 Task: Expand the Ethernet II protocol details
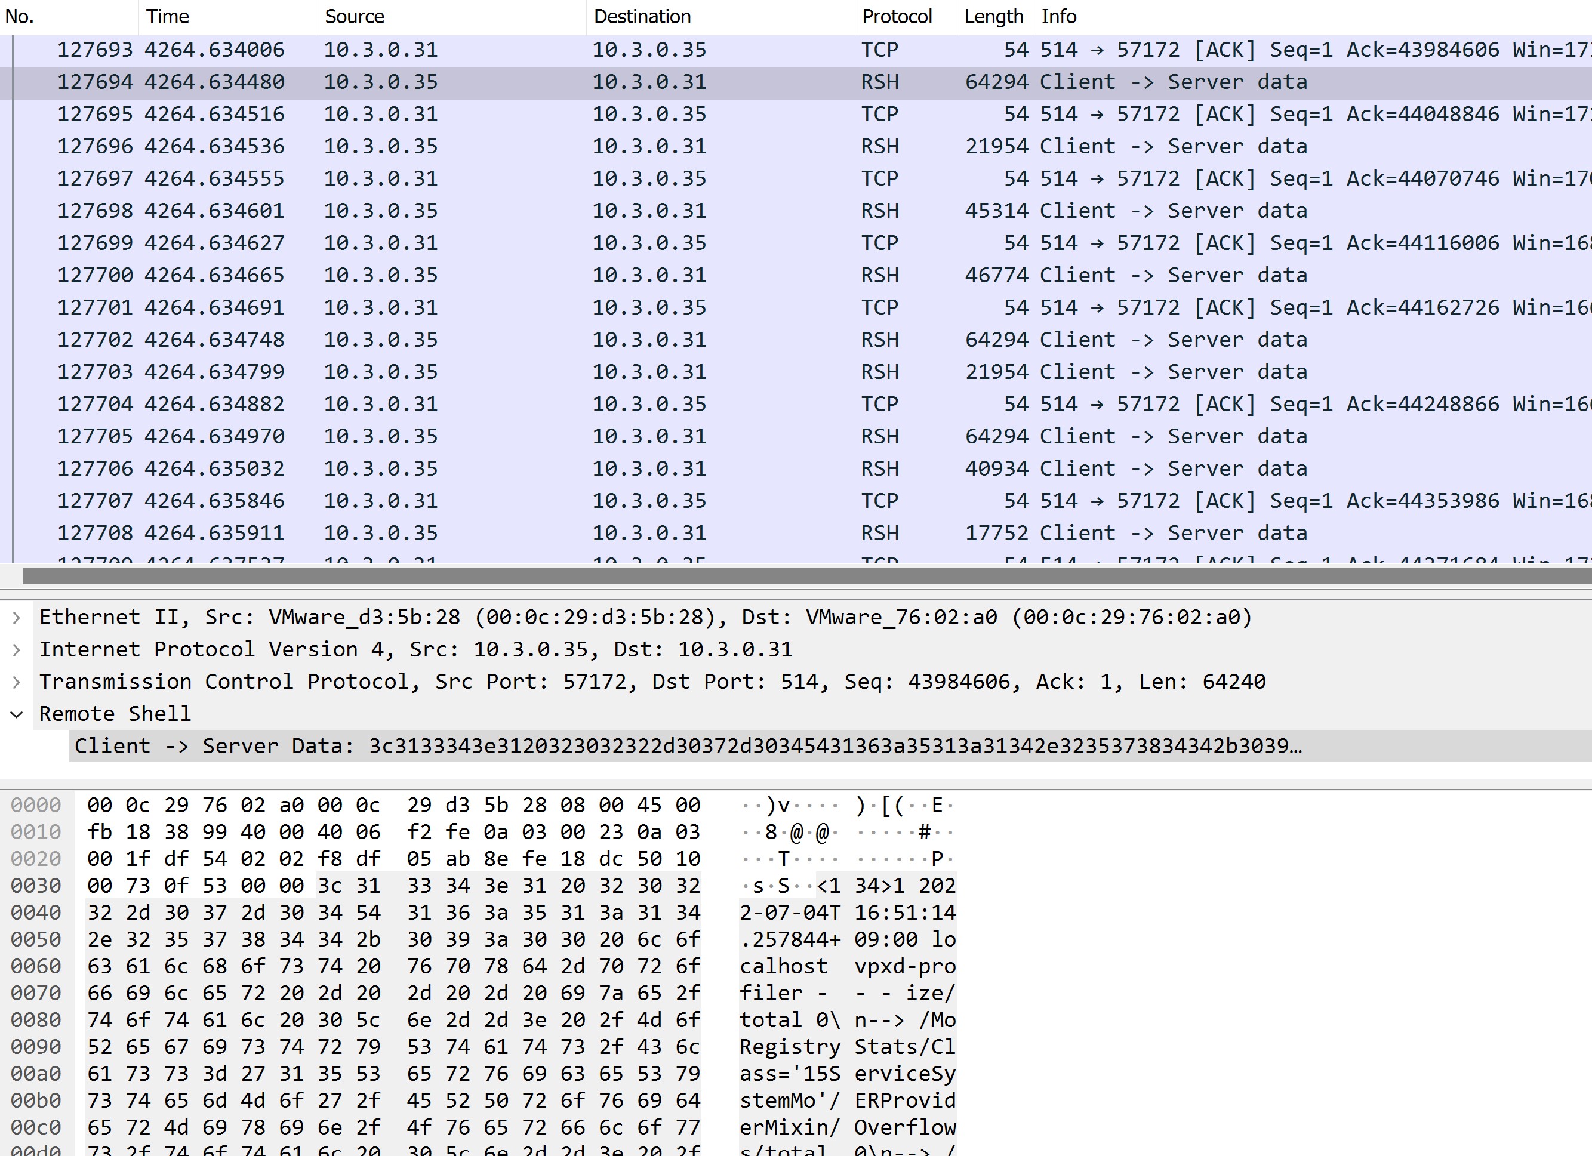click(16, 617)
